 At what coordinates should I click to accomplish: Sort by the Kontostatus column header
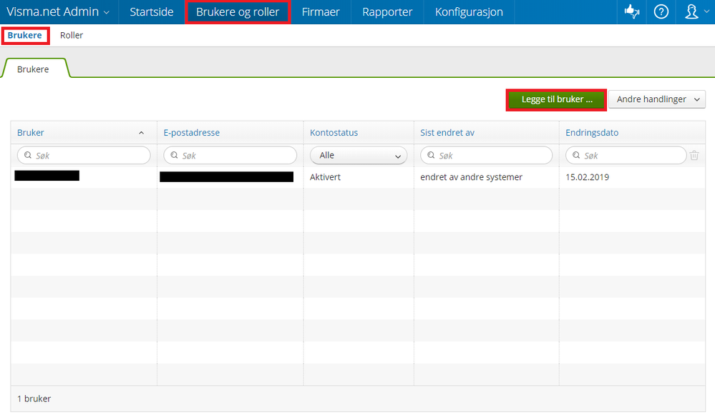pos(334,133)
